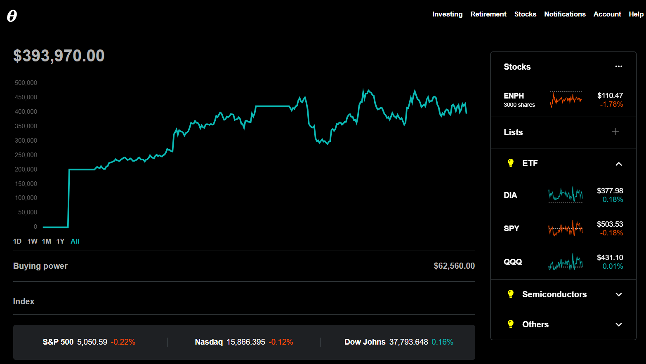
Task: Click the theta logo icon
Action: tap(12, 16)
